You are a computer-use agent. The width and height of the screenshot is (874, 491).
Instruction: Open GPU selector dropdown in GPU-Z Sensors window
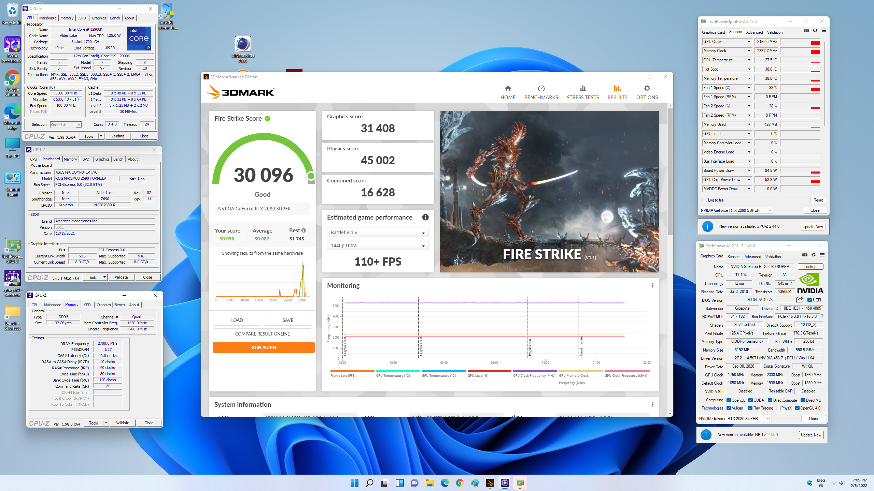pos(736,210)
